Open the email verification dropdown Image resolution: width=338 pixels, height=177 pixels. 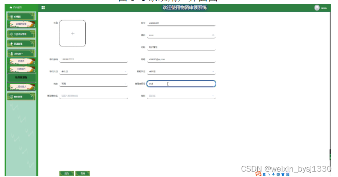click(181, 72)
